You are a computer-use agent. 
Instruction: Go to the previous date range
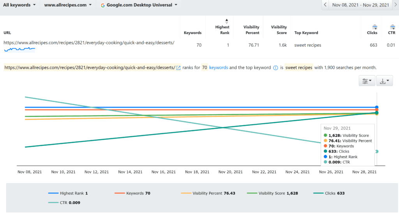[325, 5]
